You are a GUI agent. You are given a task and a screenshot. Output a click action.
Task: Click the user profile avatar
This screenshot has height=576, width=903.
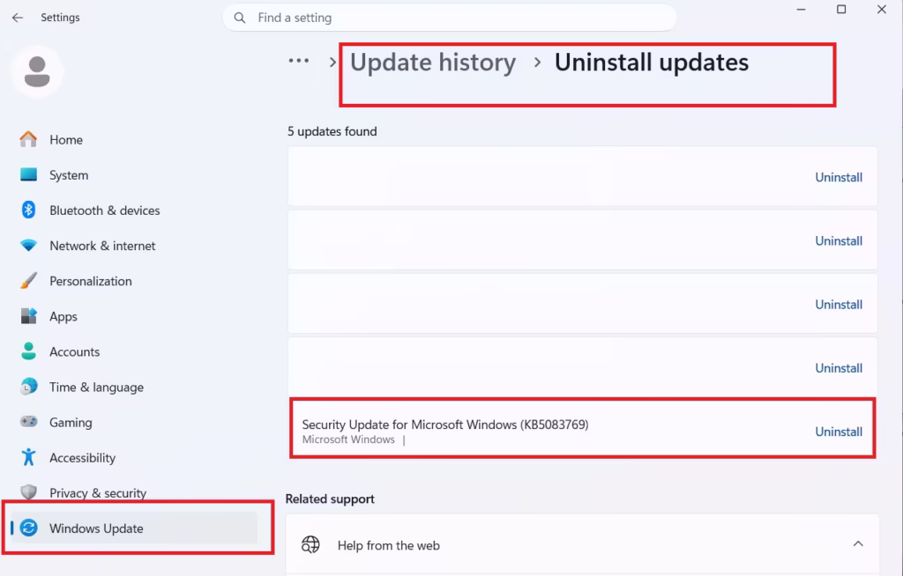click(37, 72)
